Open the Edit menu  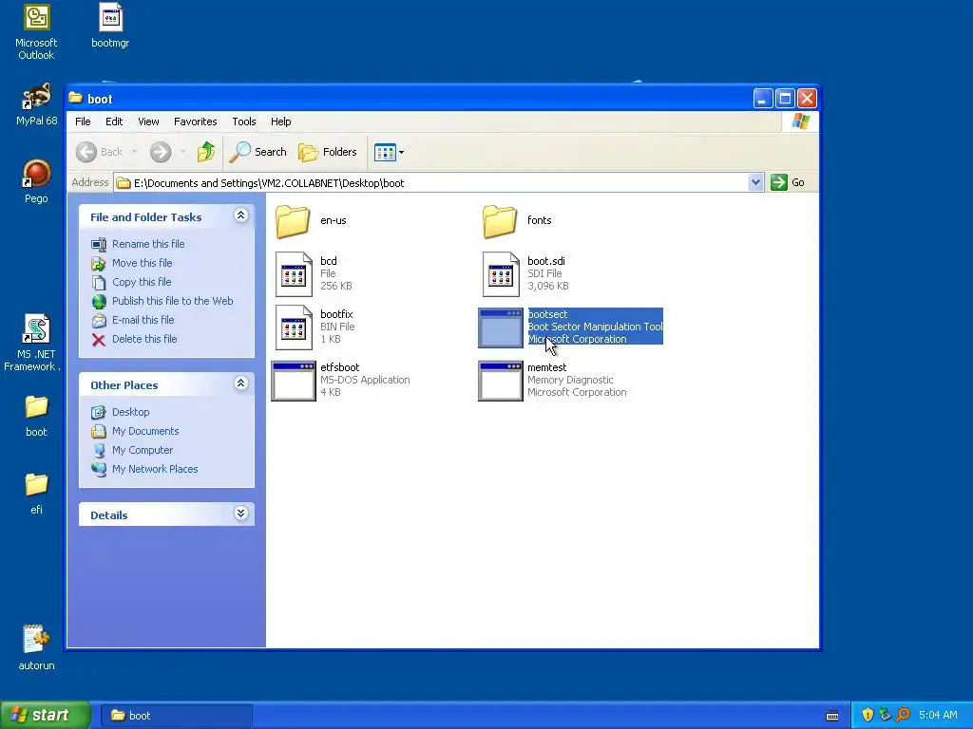tap(114, 121)
